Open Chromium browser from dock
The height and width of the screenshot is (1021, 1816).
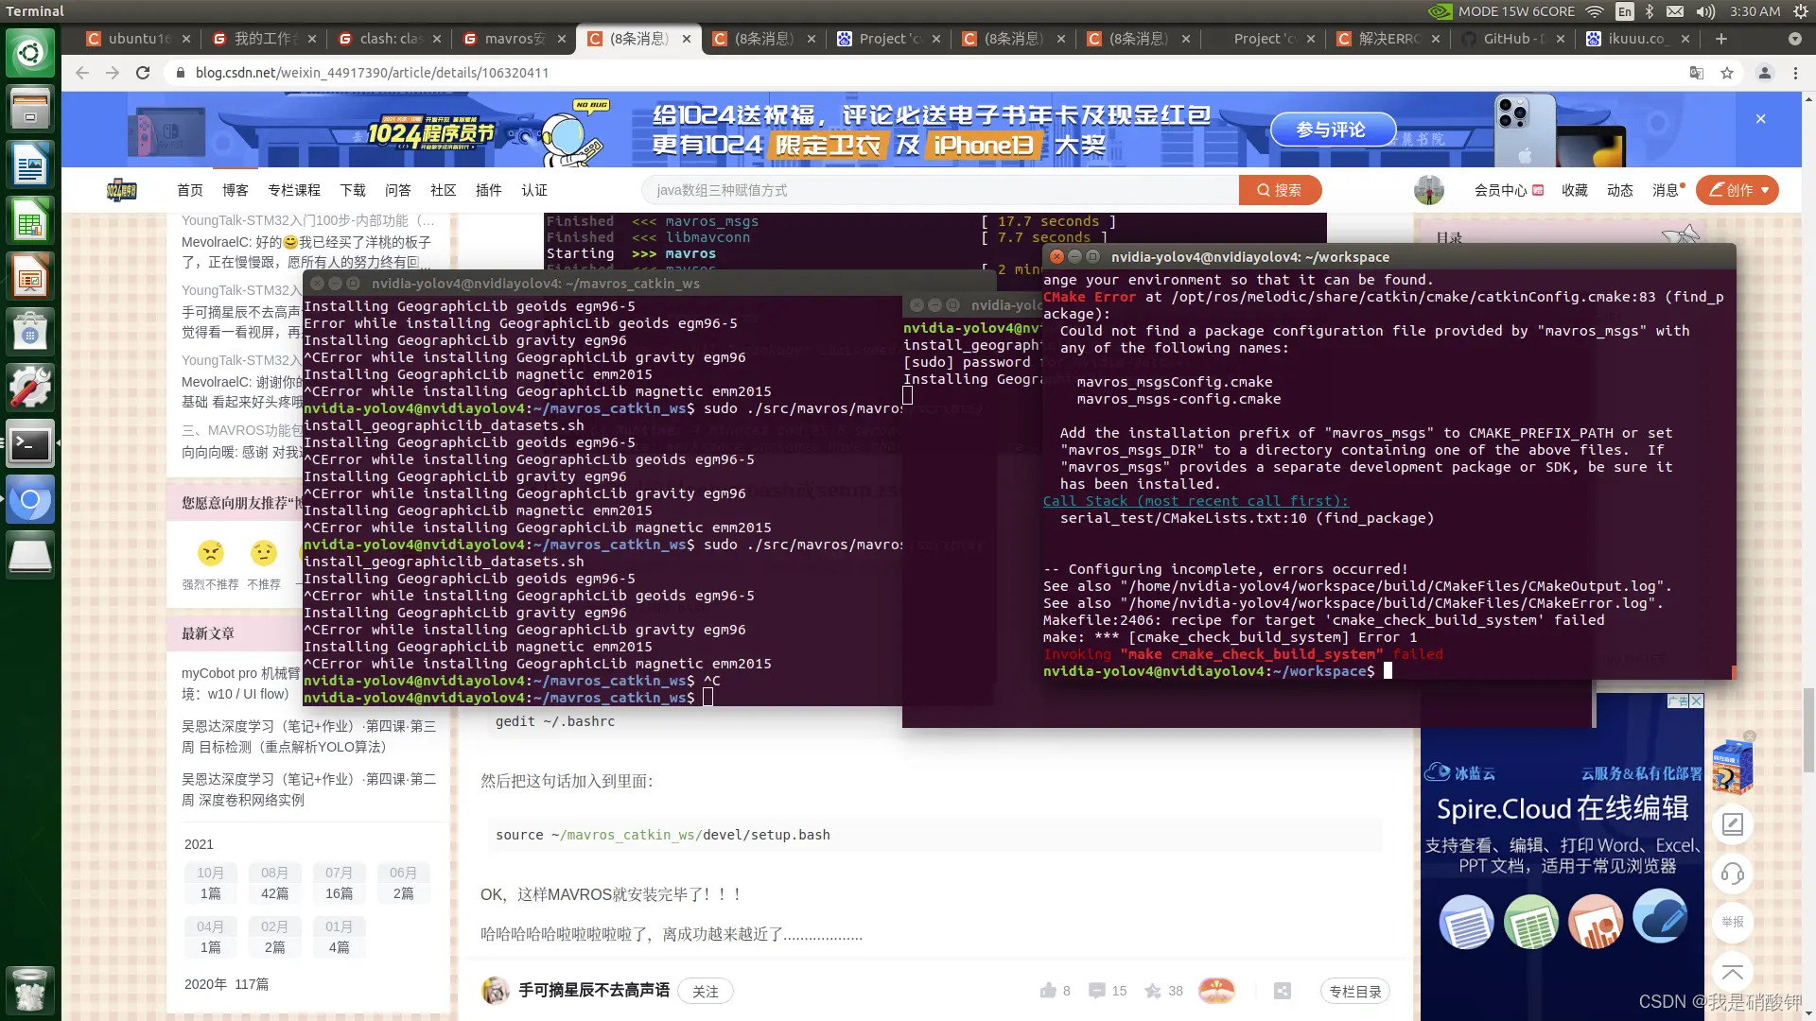[x=30, y=499]
